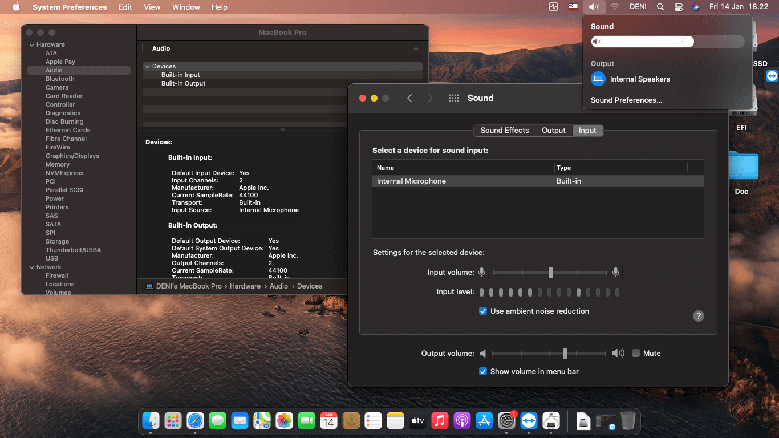Select Built-in Input in Devices list
Image resolution: width=779 pixels, height=438 pixels.
click(x=180, y=75)
